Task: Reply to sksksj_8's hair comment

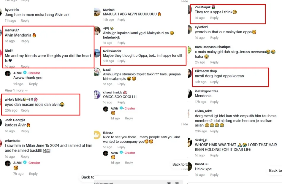Action: pos(214,156)
